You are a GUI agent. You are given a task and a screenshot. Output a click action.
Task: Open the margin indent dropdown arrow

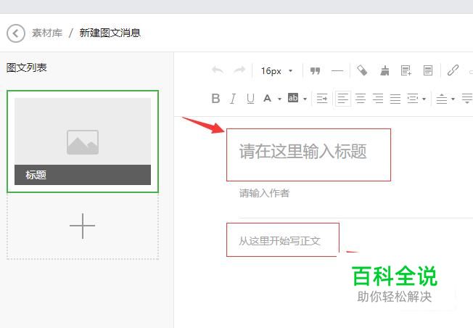point(424,99)
